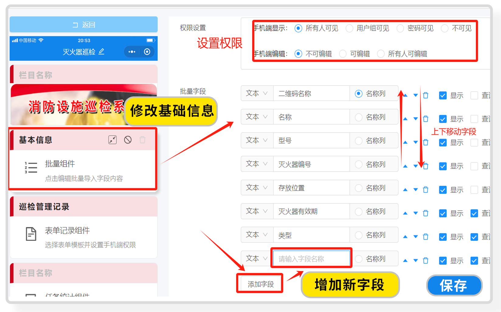
Task: Delete the 二维码名称 field
Action: [x=426, y=95]
